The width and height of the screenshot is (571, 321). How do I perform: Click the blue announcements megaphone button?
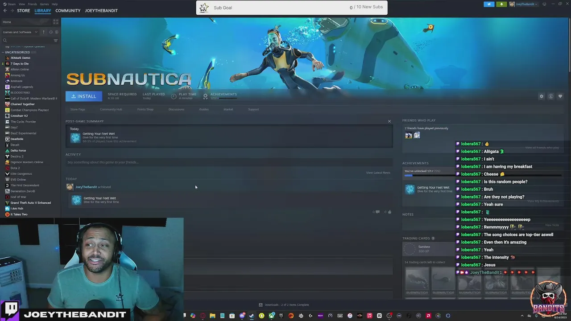point(489,4)
